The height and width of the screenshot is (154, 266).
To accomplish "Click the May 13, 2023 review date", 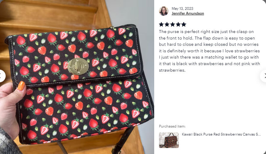I will [182, 9].
